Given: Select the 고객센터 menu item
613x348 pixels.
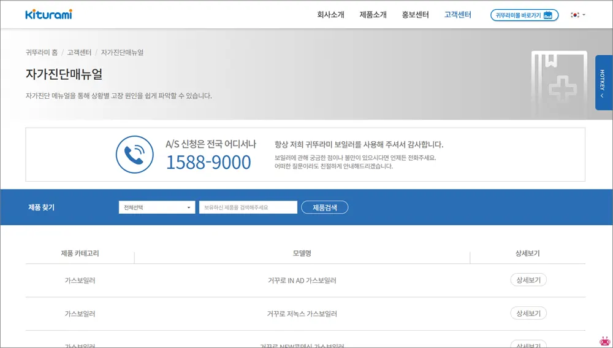Looking at the screenshot, I should (x=457, y=15).
